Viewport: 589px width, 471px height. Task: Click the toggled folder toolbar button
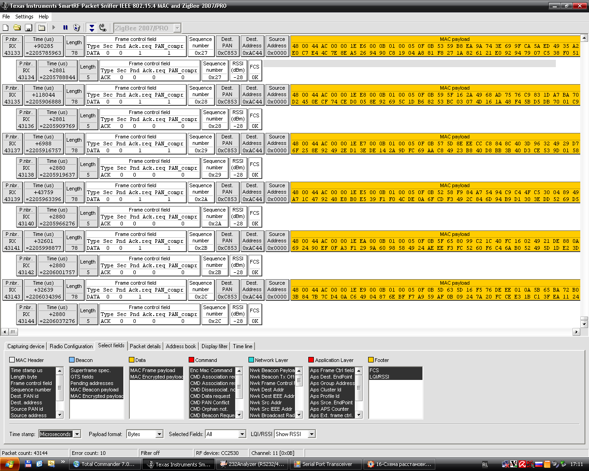(41, 28)
